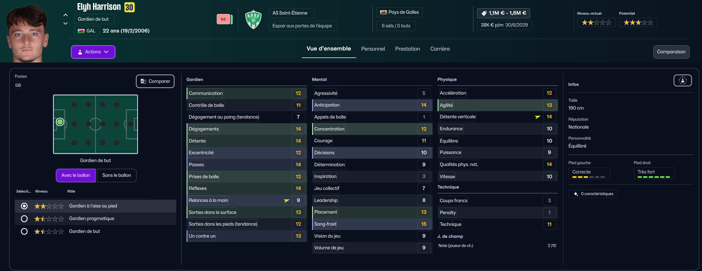This screenshot has height=271, width=702.
Task: Select the Gardien pragmatique role radio
Action: (24, 219)
